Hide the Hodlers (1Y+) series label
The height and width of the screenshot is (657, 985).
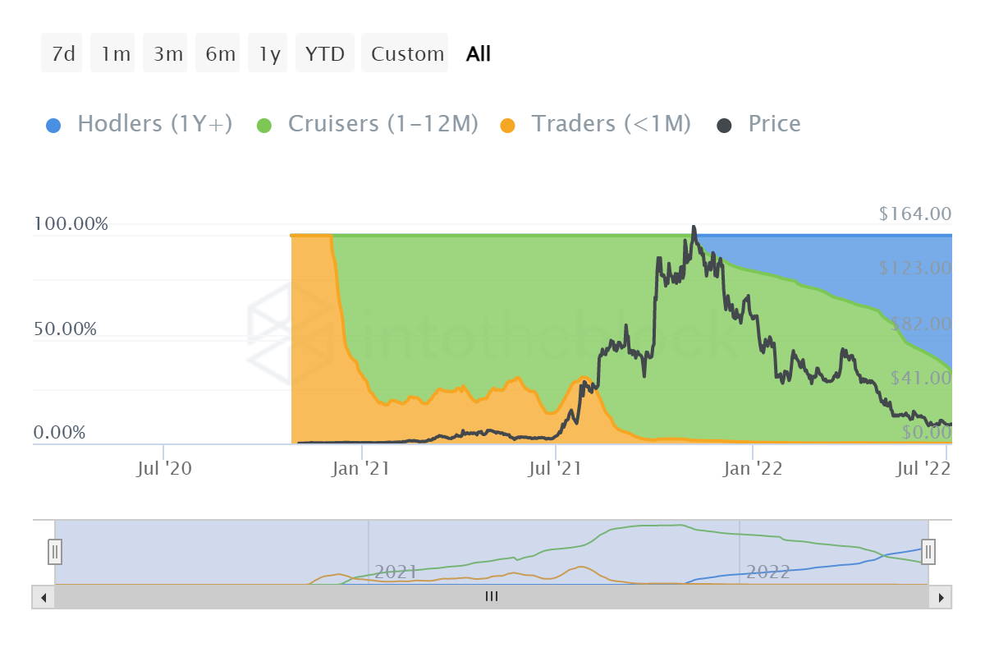click(154, 124)
